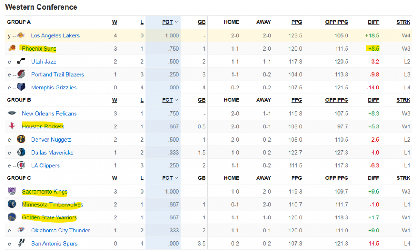Sort Group B by W header

115,100
